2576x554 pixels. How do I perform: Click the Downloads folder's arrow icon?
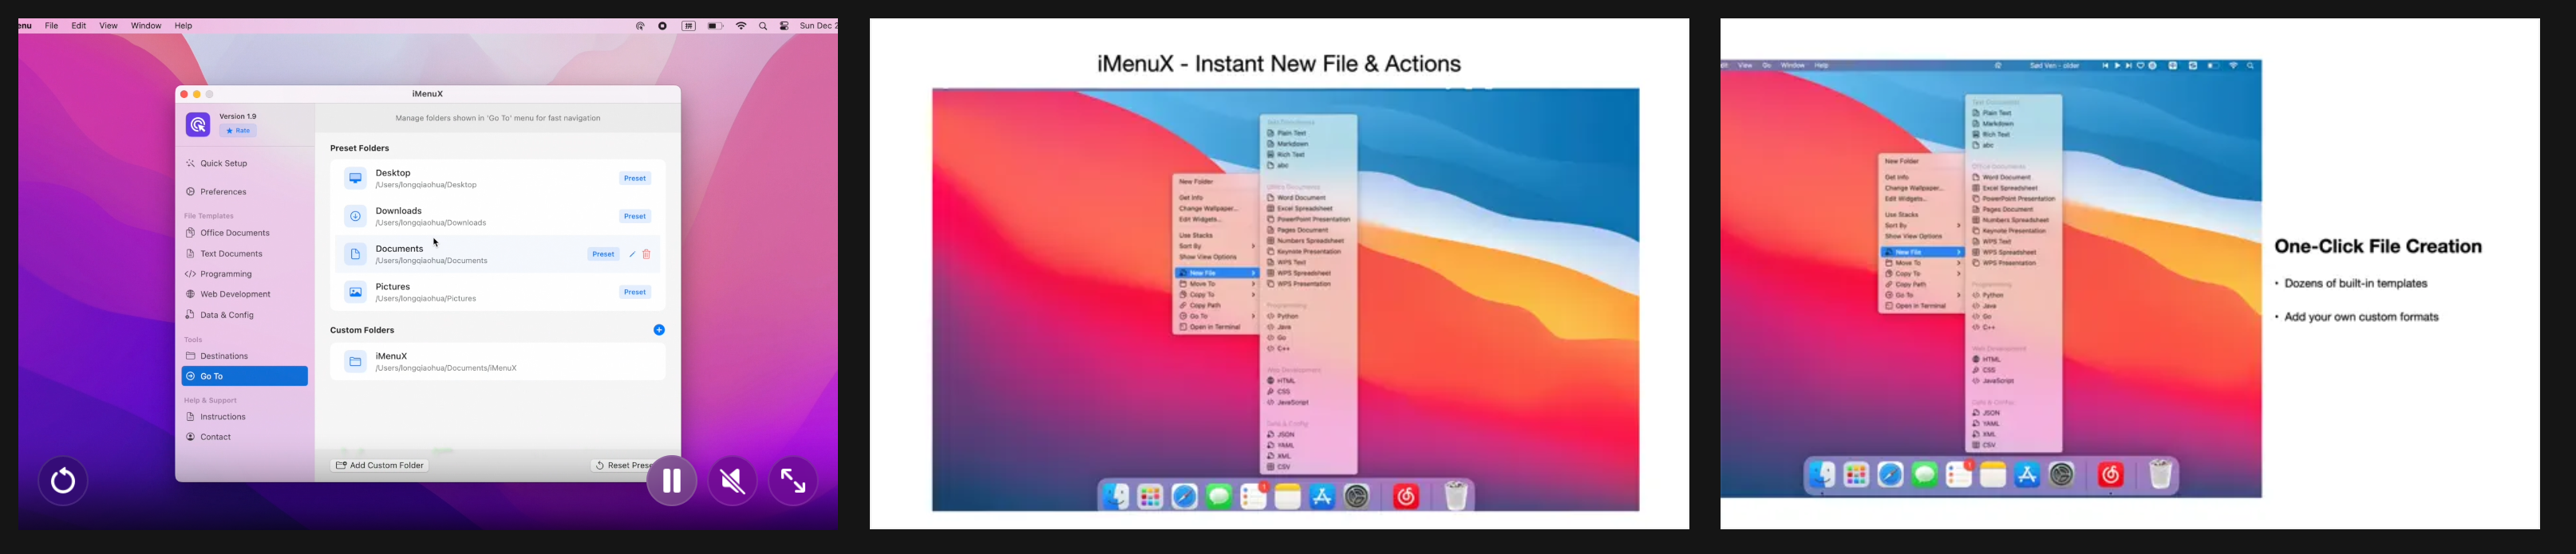(x=355, y=217)
